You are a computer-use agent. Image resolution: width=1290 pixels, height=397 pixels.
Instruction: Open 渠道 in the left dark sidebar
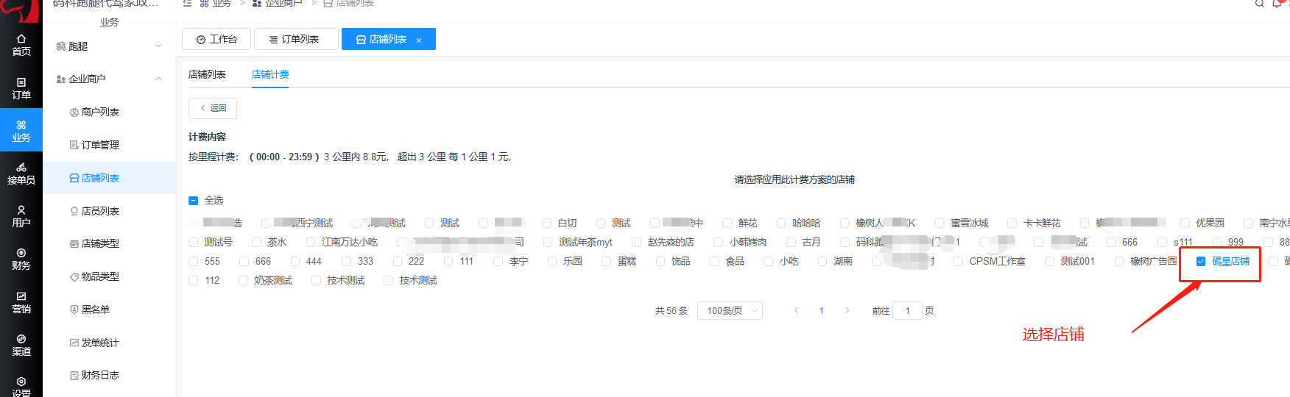(21, 345)
